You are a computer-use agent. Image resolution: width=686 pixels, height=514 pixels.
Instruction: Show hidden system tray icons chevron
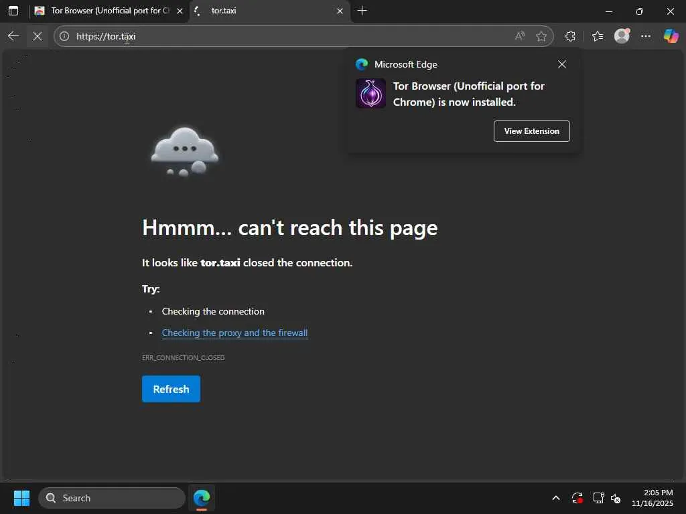[556, 498]
